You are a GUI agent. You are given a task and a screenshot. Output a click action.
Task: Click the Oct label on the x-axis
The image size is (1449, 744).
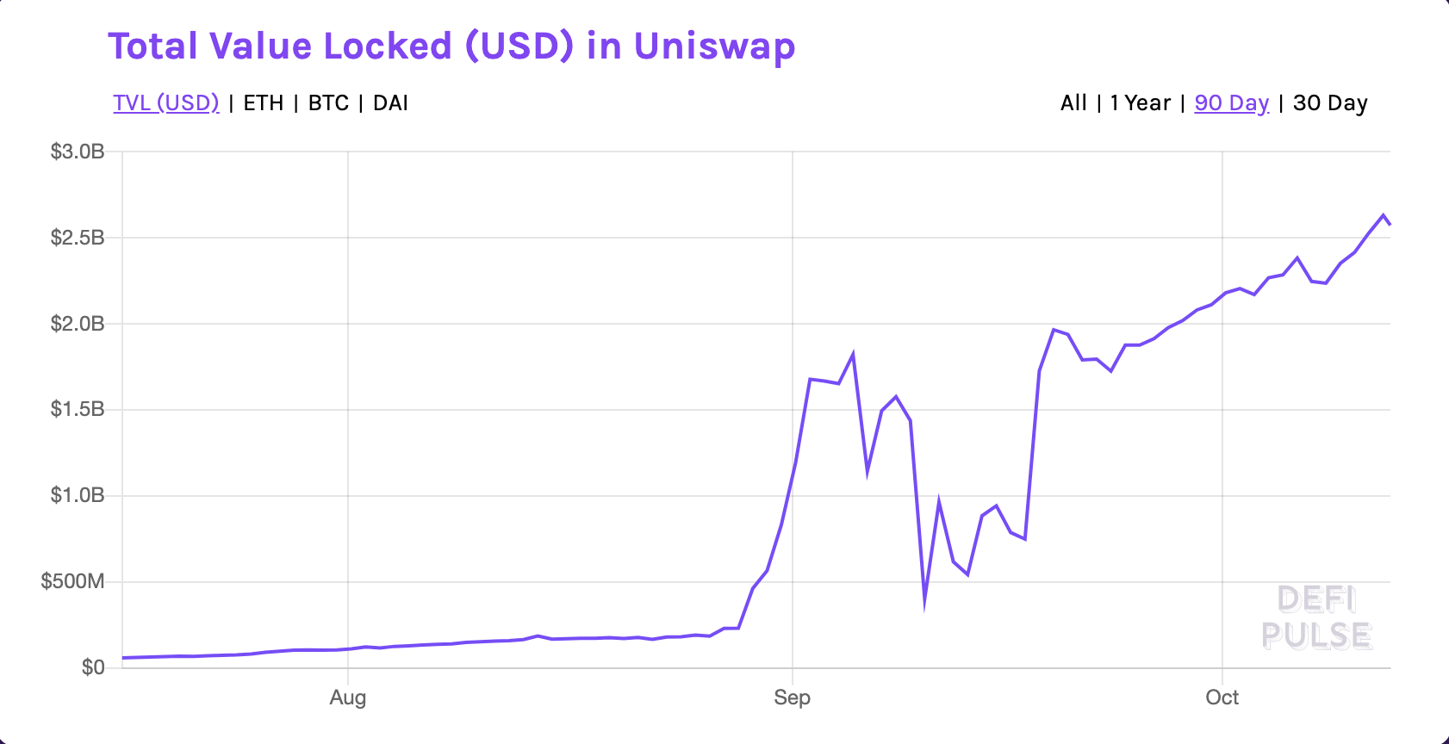tap(1222, 697)
